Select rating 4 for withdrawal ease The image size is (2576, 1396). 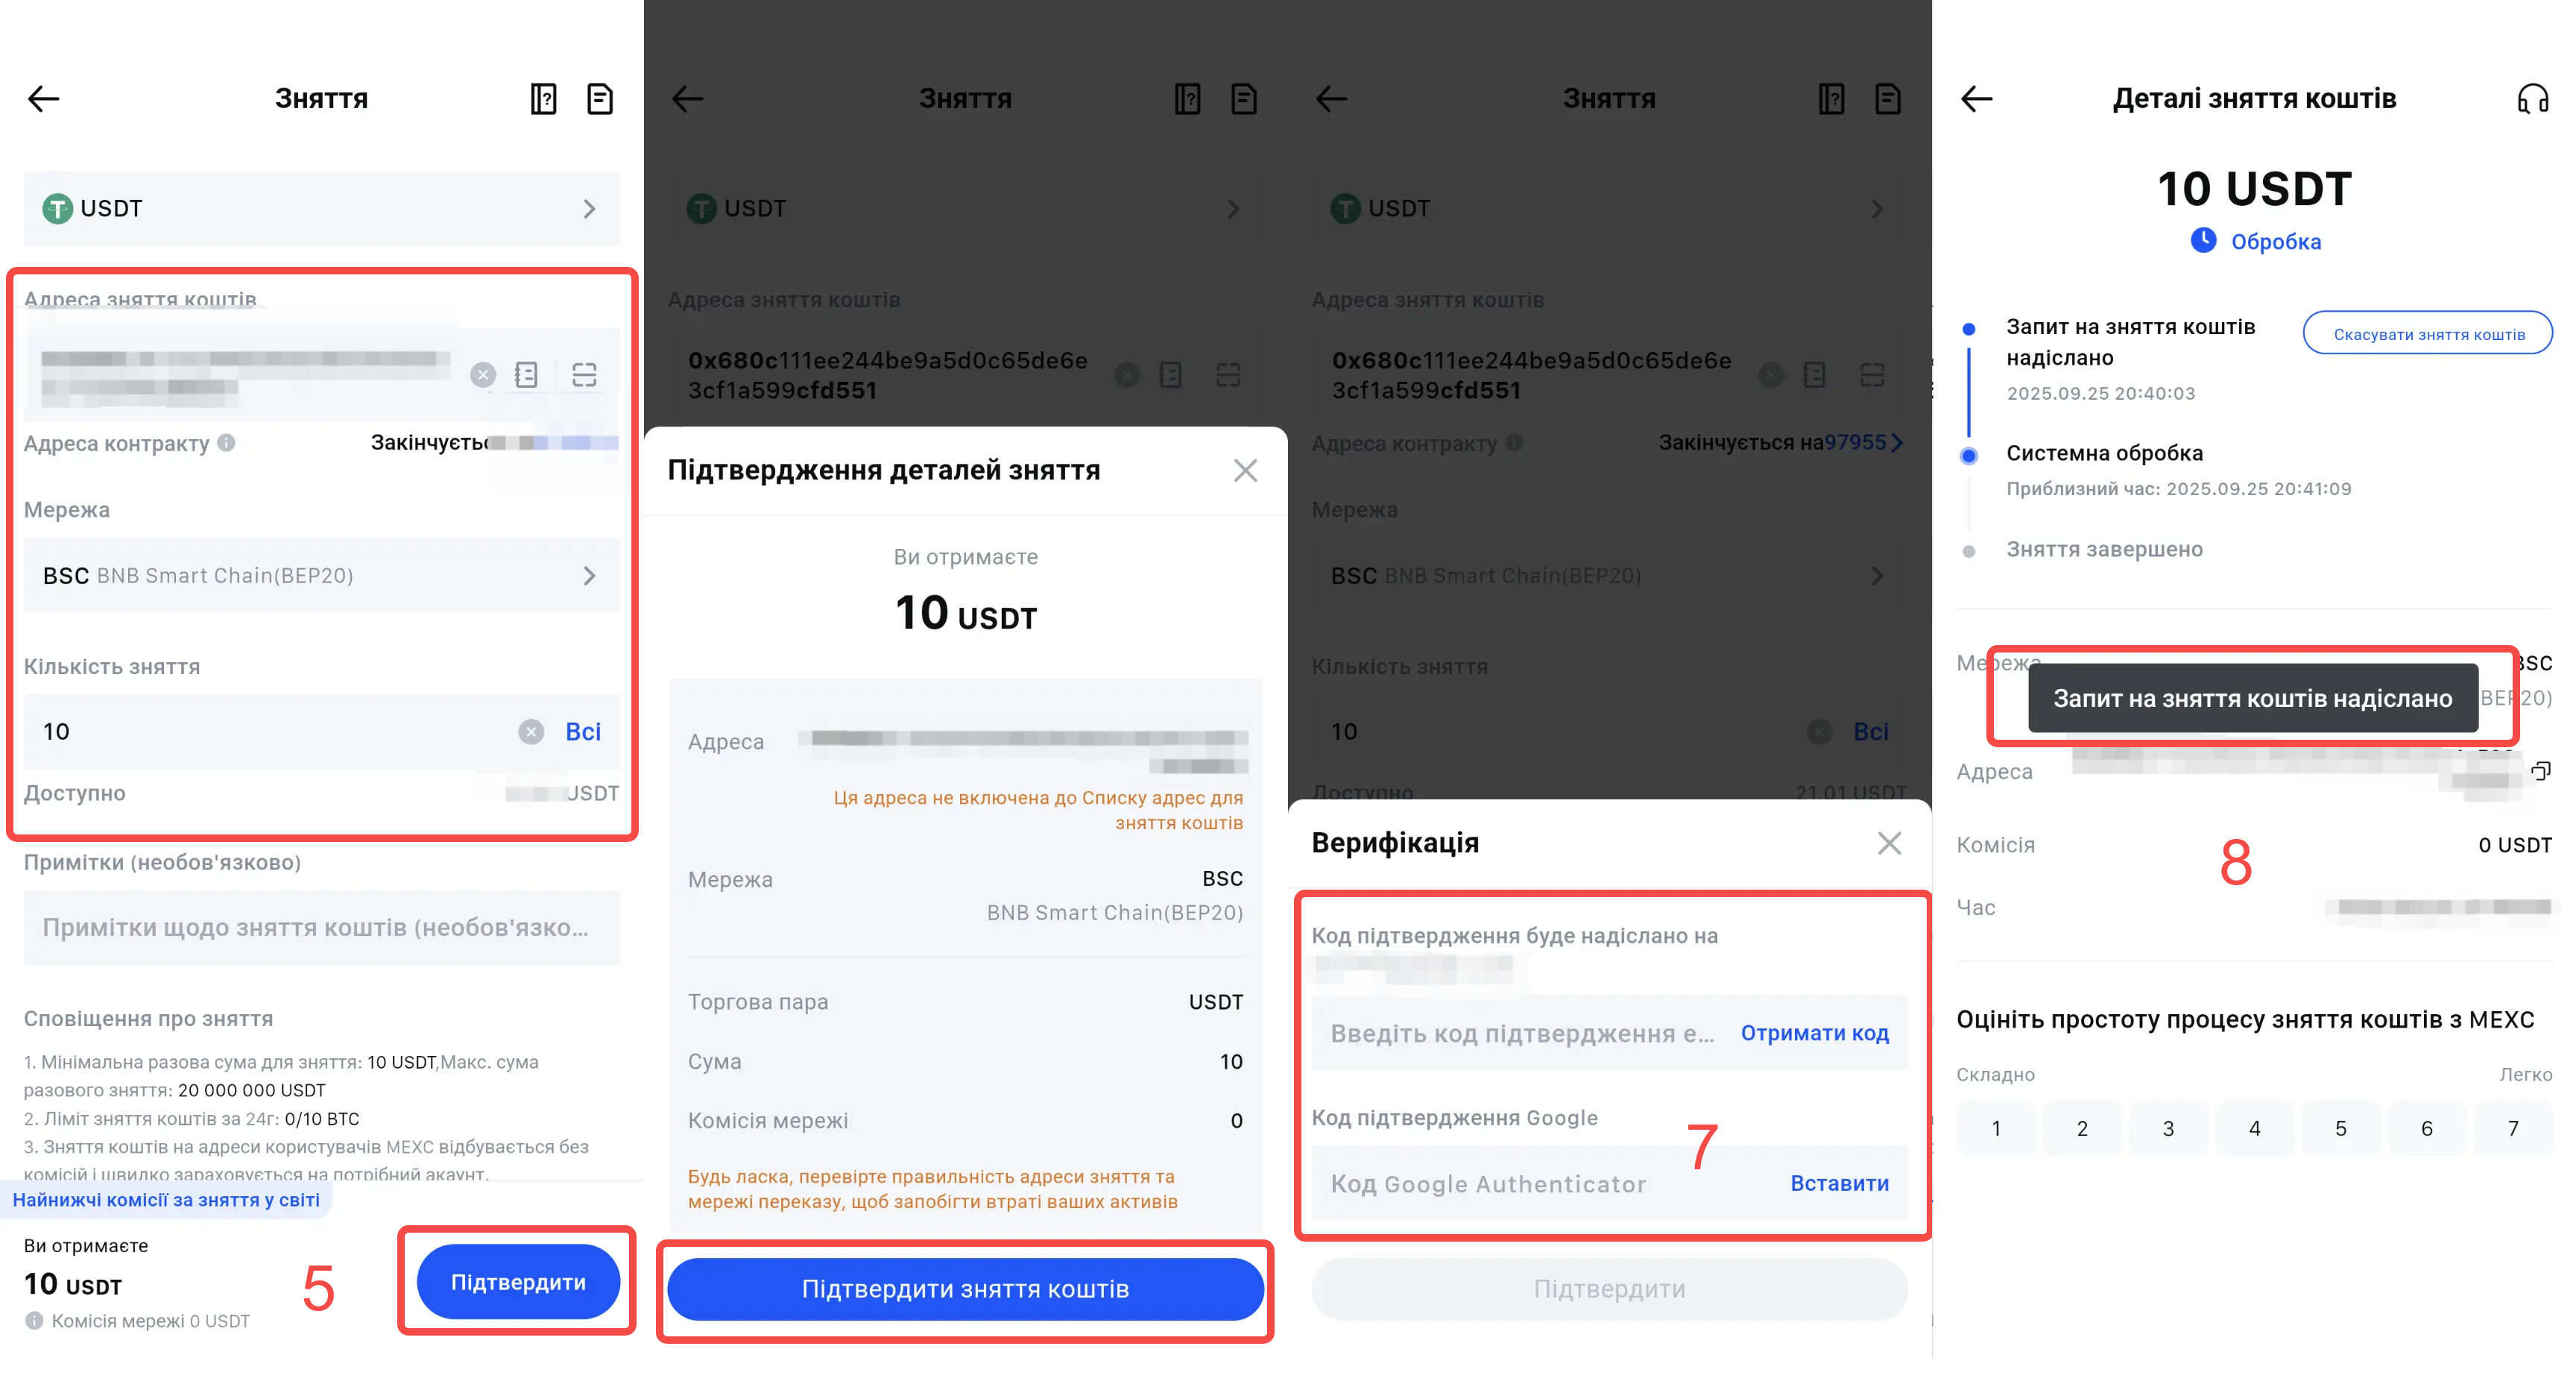(2254, 1129)
